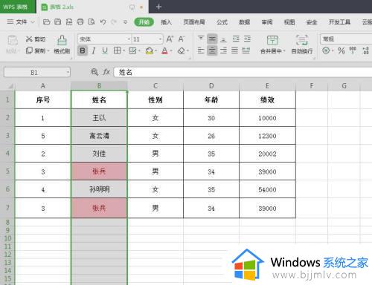Open file with the folder icon
This screenshot has height=285, width=372.
click(46, 22)
